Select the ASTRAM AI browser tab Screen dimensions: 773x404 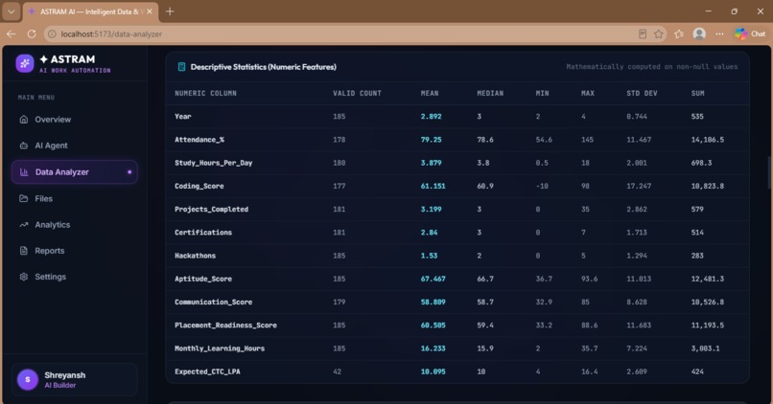pos(90,11)
